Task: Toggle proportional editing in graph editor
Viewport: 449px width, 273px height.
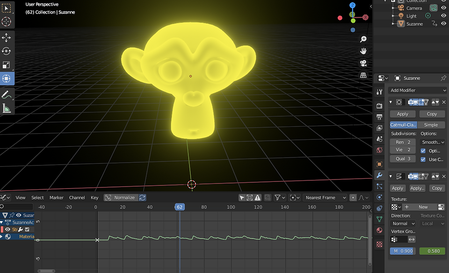Action: click(353, 197)
